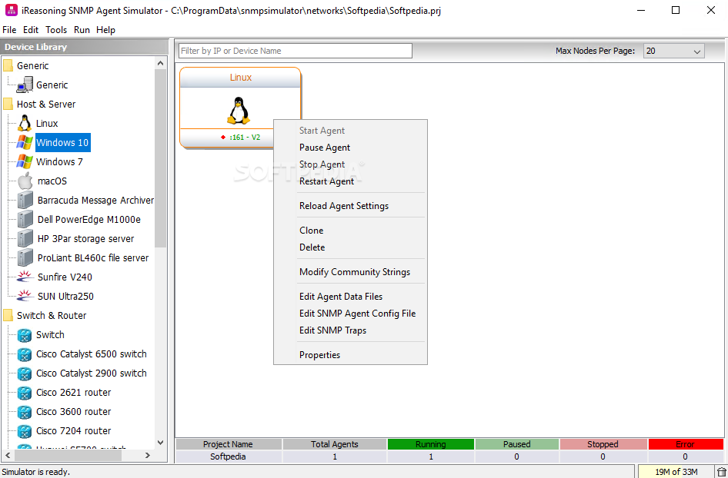728x478 pixels.
Task: Click the Generic computer device icon
Action: (x=25, y=85)
